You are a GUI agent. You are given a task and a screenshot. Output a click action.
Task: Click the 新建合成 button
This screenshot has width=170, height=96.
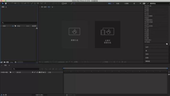75,34
